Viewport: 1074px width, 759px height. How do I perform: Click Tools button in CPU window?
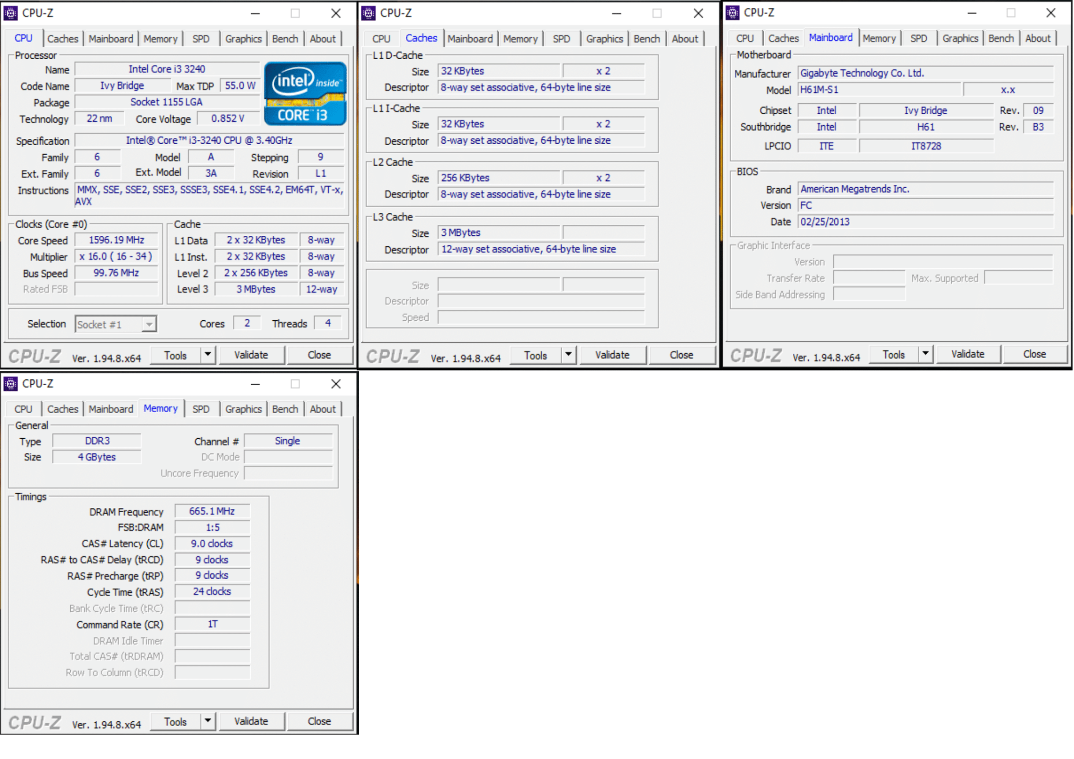[x=175, y=355]
